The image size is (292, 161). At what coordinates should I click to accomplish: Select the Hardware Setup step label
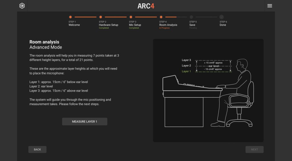pyautogui.click(x=108, y=25)
